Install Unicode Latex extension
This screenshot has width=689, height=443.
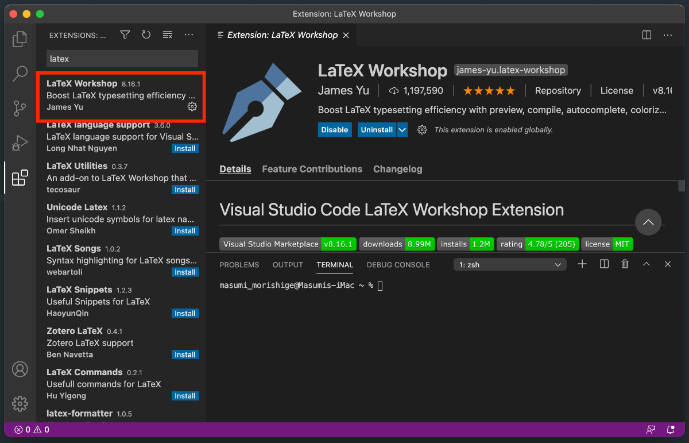pyautogui.click(x=185, y=231)
